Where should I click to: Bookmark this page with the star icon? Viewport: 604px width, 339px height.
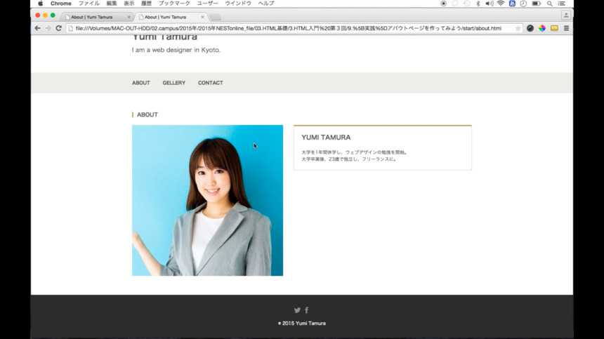point(518,28)
